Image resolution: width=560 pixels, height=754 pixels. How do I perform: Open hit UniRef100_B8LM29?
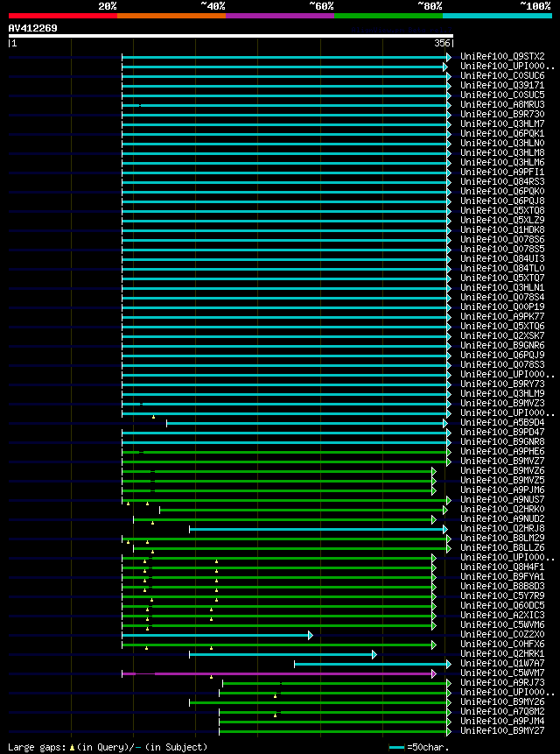[502, 538]
